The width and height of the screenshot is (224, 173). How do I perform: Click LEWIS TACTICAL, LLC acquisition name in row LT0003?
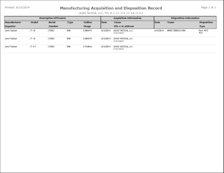[123, 46]
